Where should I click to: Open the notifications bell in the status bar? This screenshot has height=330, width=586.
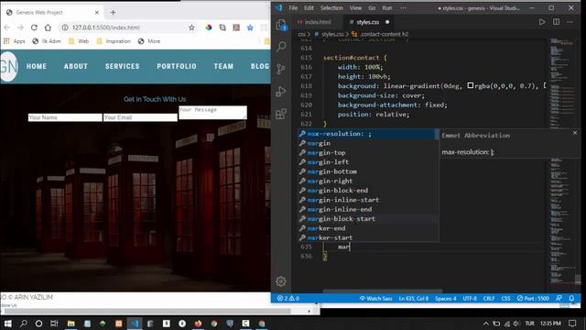pos(571,298)
